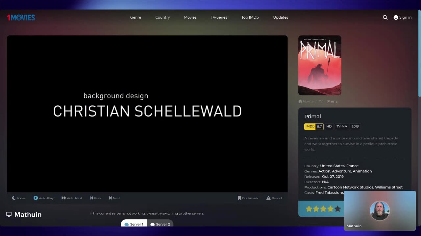Open the Genre menu
Viewport: 421px width, 236px height.
[x=136, y=17]
